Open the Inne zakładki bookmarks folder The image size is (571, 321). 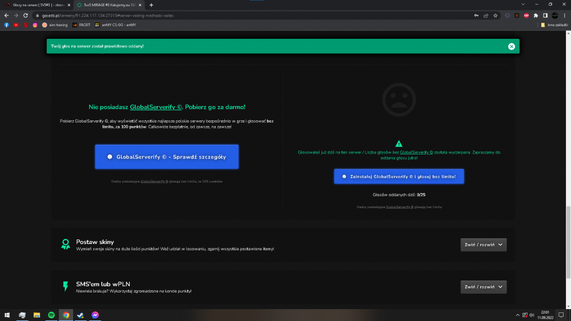[x=554, y=25]
